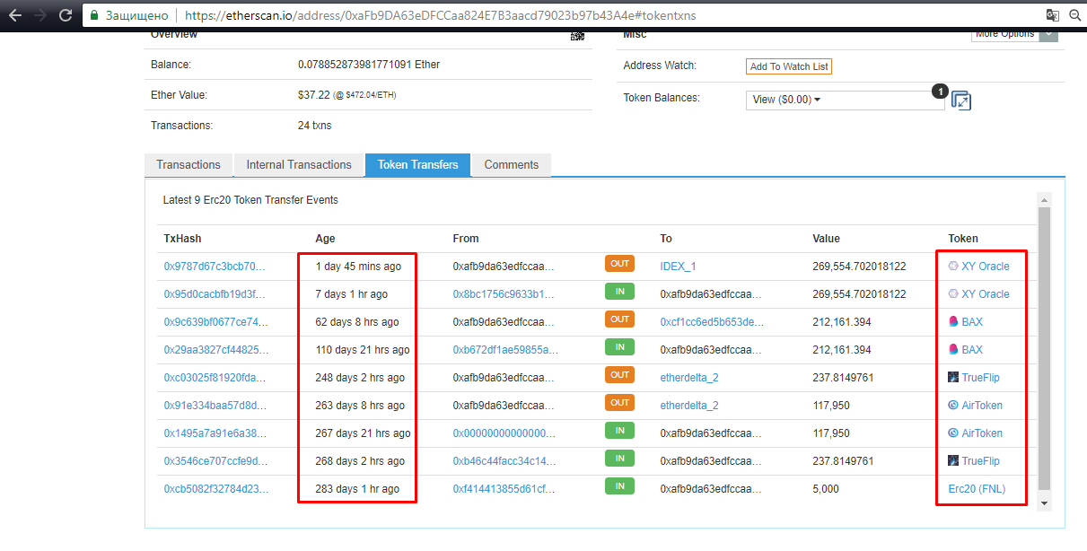The height and width of the screenshot is (551, 1087).
Task: Click the age '1 day 45 mins ago'
Action: 358,267
